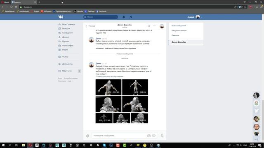This screenshot has width=264, height=148.
Task: Reload the page with refresh icon
Action: point(11,7)
